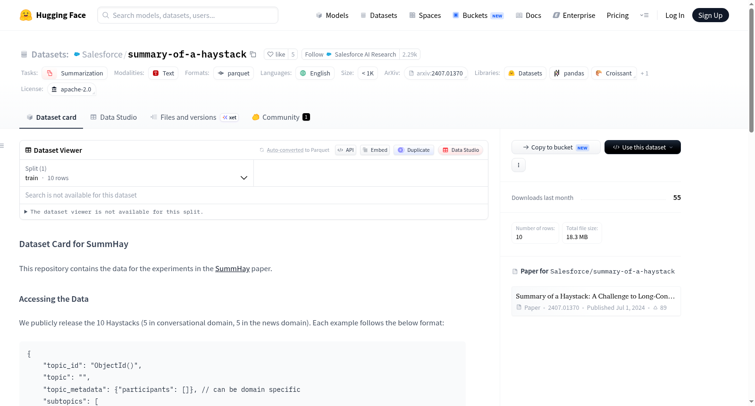This screenshot has width=755, height=406.
Task: Select the parquet format tag
Action: click(x=234, y=73)
